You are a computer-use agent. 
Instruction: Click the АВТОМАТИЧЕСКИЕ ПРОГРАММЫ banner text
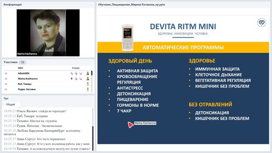[x=183, y=48]
